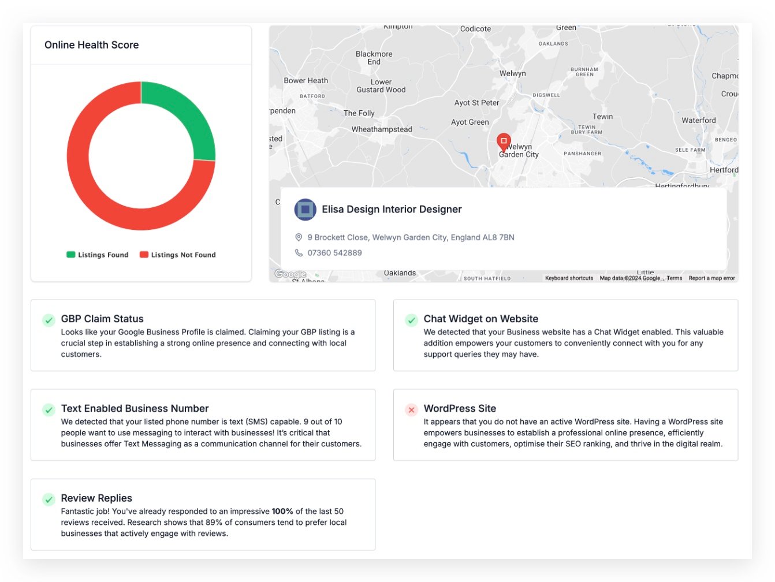Click the Elisa Design business logo icon

(x=305, y=210)
